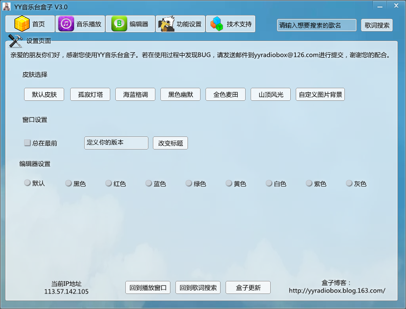
Task: Click the 定义你的版本 title text box
Action: [x=116, y=143]
